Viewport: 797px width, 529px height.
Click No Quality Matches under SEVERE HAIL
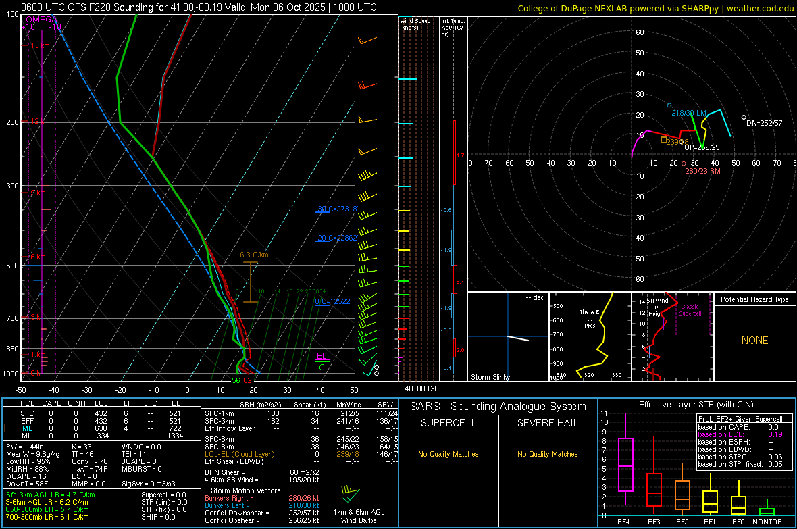(548, 454)
